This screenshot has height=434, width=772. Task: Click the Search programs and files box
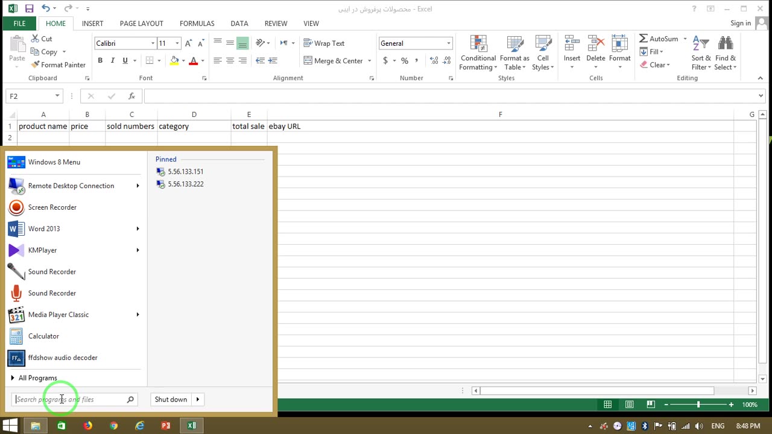pyautogui.click(x=75, y=399)
